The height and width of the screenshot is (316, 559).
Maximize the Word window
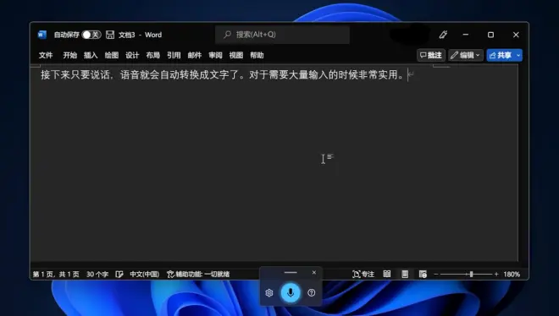point(491,35)
